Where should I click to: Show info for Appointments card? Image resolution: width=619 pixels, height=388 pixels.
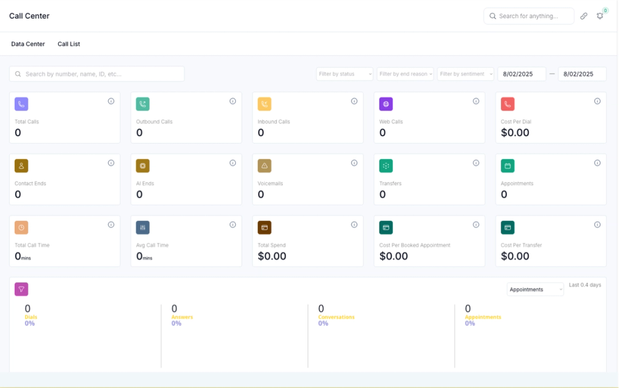pyautogui.click(x=597, y=163)
